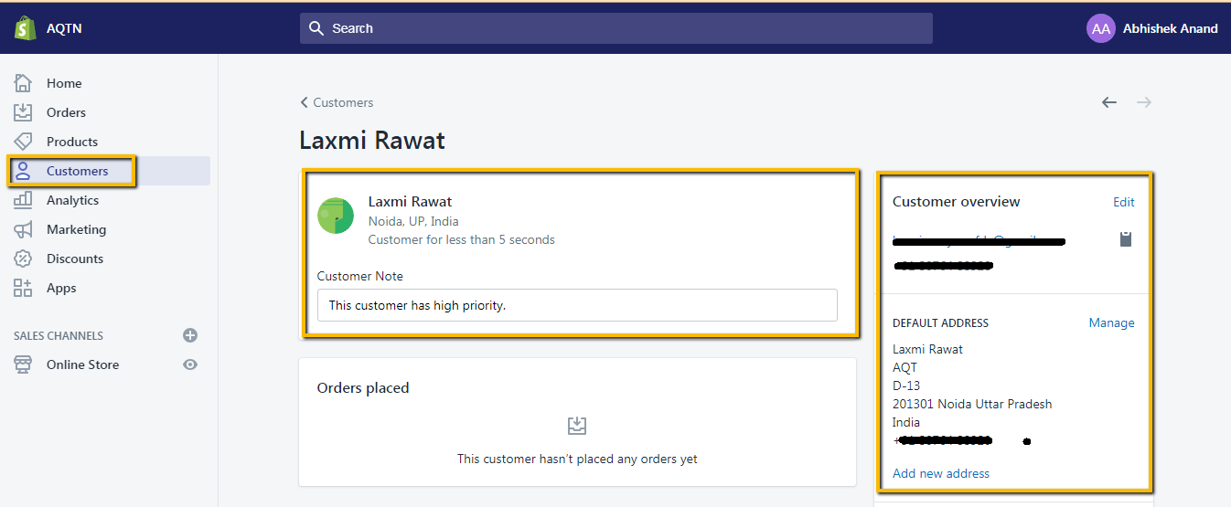
Task: Click the Marketing megaphone icon
Action: (23, 229)
